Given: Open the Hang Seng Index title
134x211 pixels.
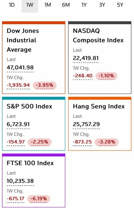Looking at the screenshot, I should pos(99,106).
